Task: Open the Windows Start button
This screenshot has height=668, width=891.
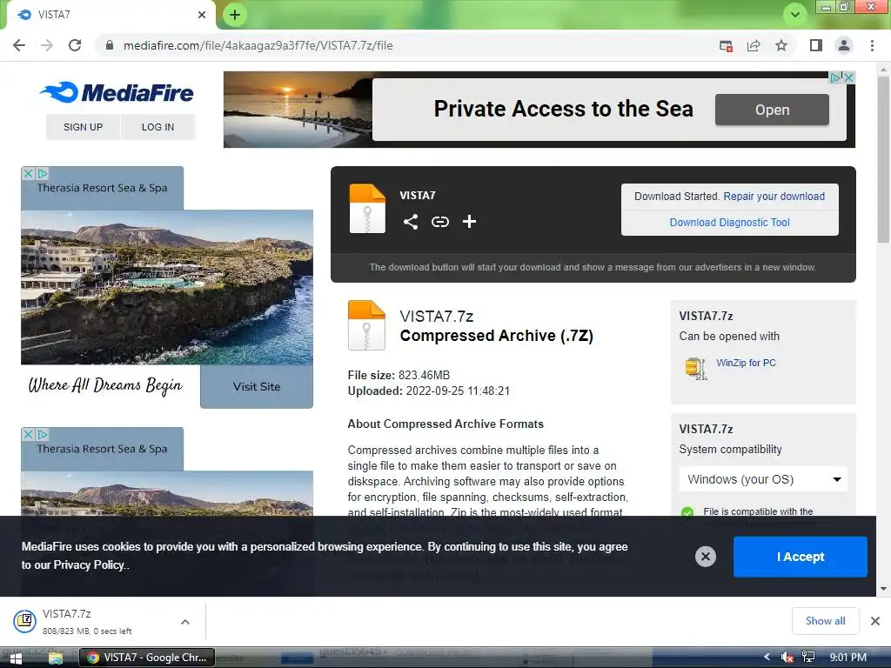Action: 16,658
